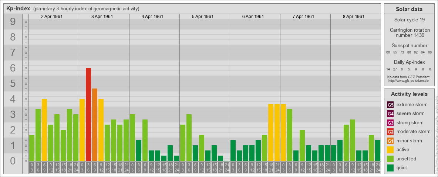Select the G3 strong storm legend swatch

391,123
